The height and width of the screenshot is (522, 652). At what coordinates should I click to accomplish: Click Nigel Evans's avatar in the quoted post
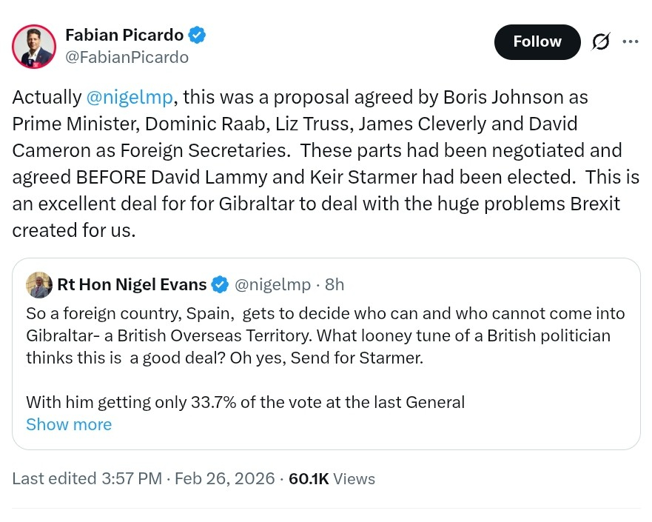38,284
